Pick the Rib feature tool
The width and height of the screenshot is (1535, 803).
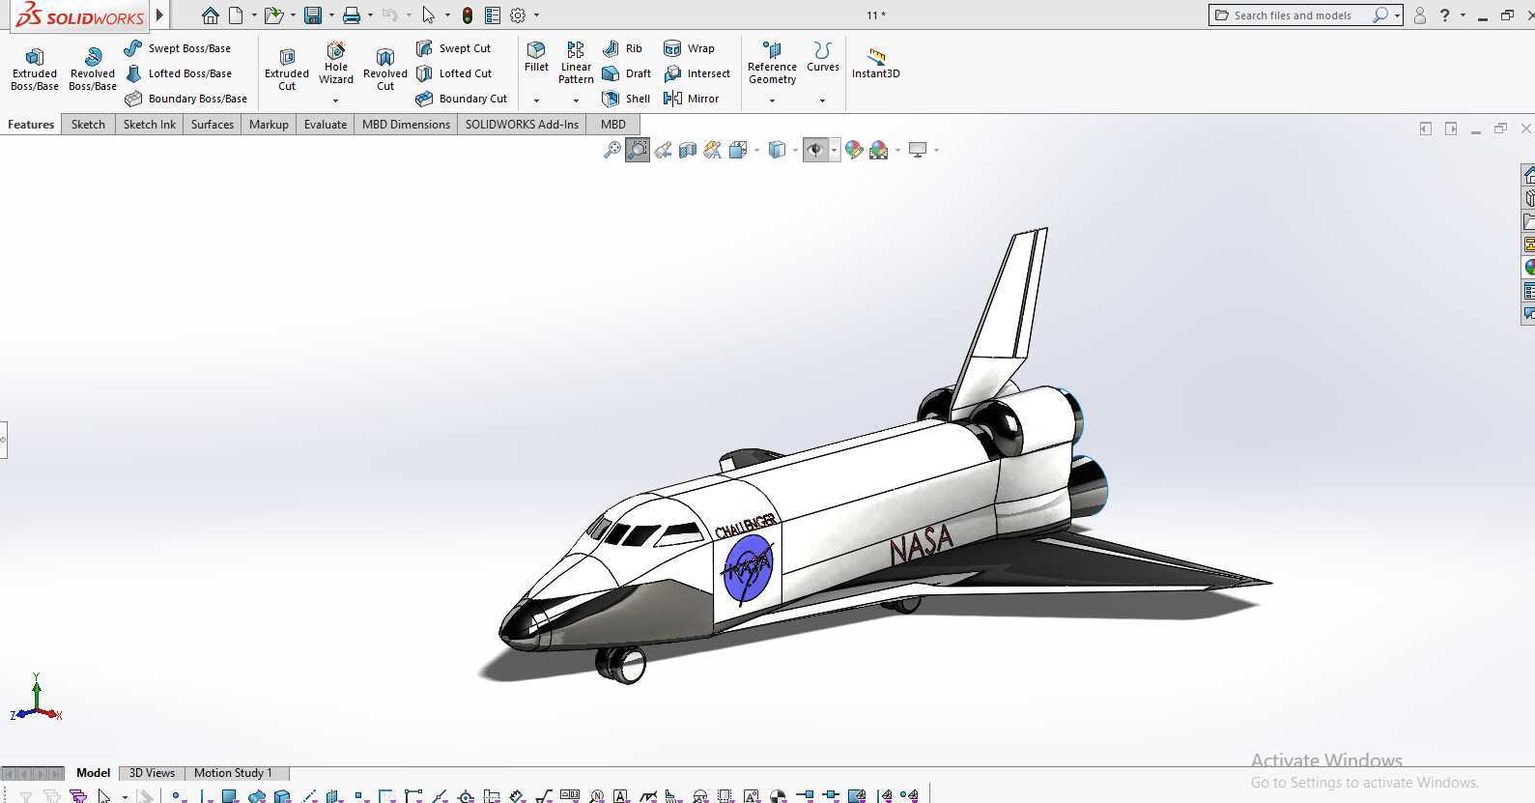pyautogui.click(x=622, y=48)
